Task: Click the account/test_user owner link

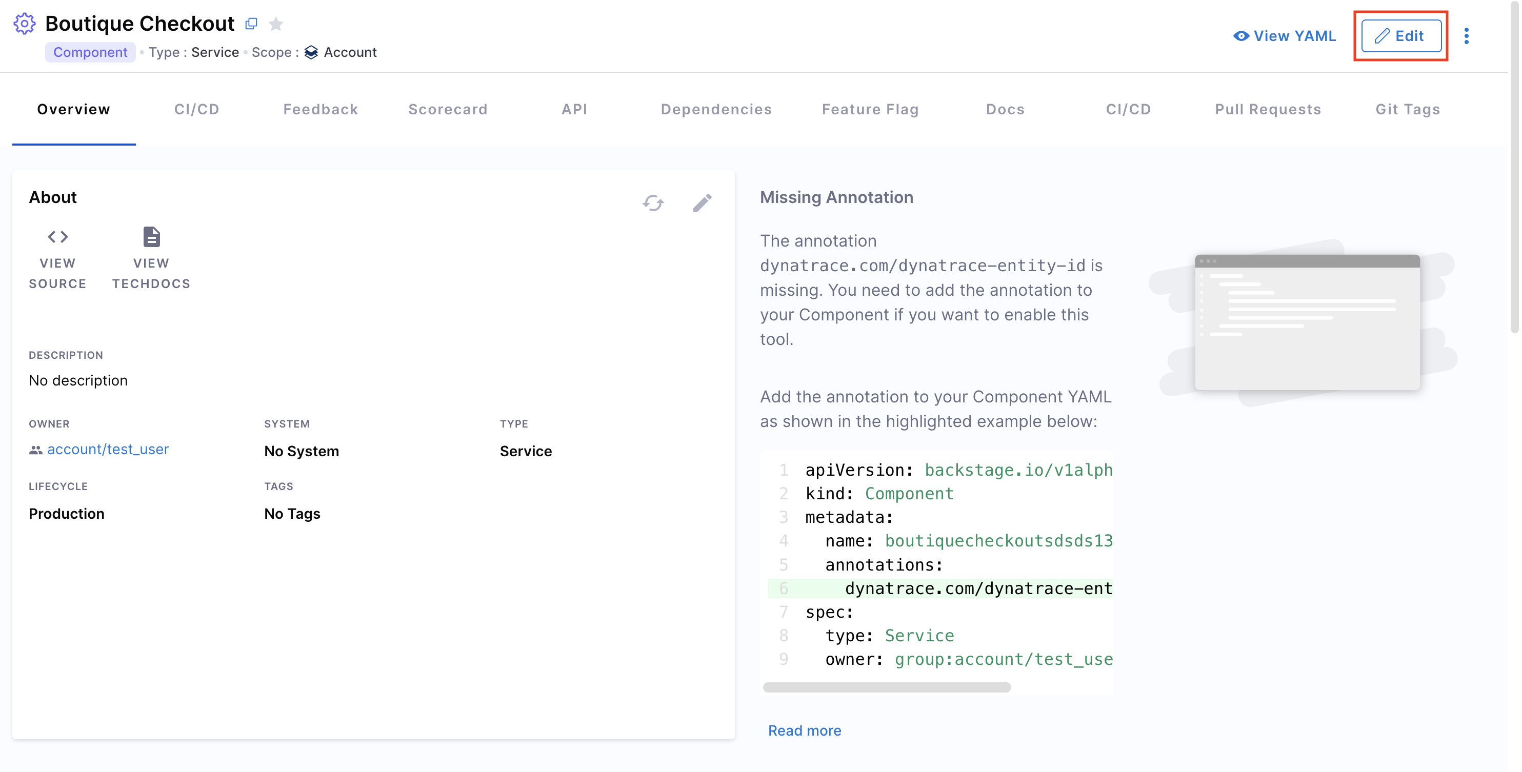Action: click(x=108, y=449)
